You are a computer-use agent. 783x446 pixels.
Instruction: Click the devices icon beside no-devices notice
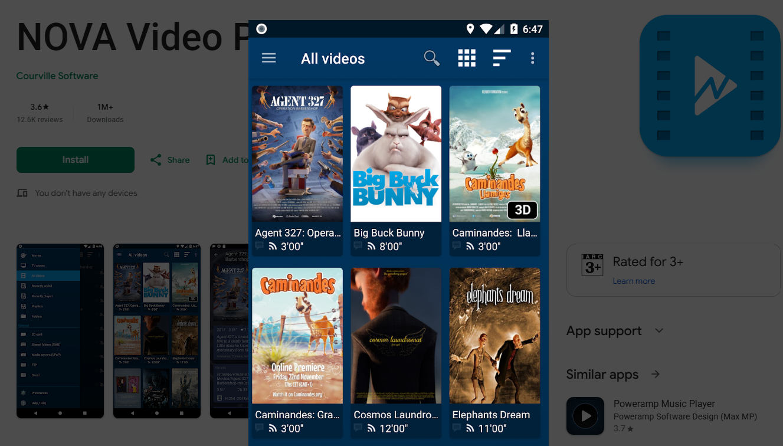22,193
